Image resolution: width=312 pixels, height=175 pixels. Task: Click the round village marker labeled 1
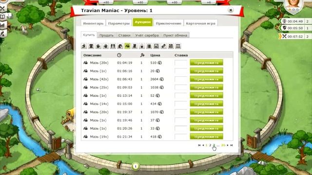136,166
